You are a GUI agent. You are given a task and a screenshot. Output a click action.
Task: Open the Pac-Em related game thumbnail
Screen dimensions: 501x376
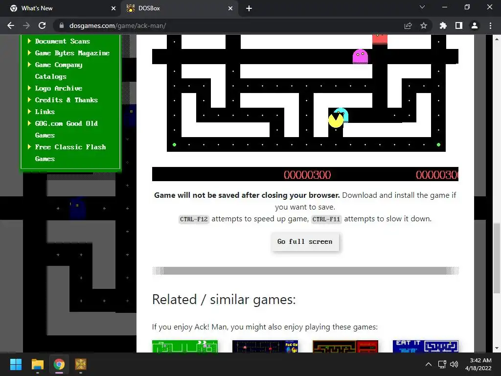click(265, 347)
